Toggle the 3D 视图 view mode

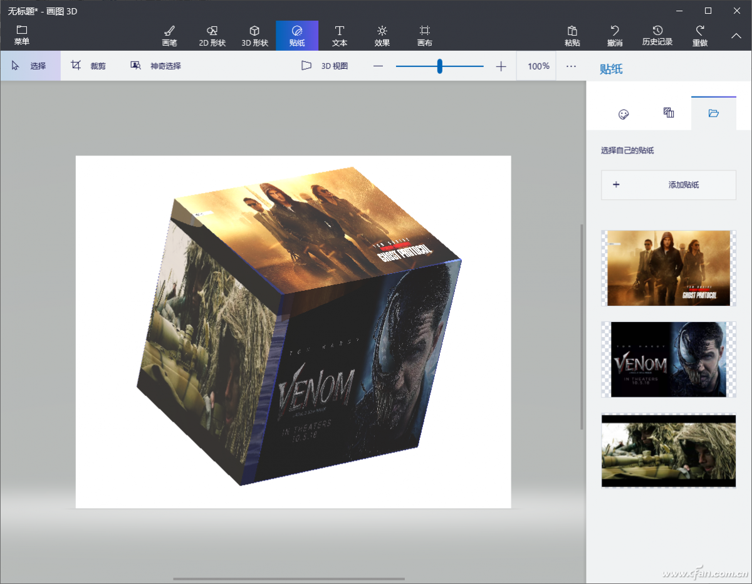pos(325,66)
